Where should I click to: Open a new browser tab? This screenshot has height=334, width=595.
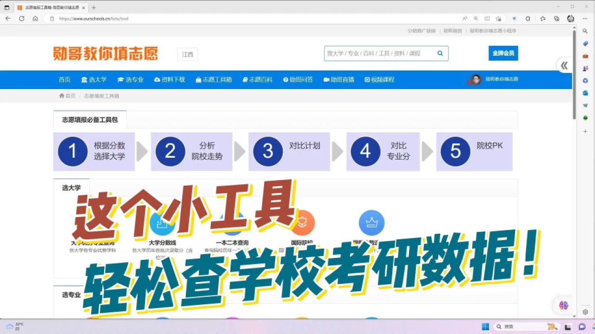94,7
